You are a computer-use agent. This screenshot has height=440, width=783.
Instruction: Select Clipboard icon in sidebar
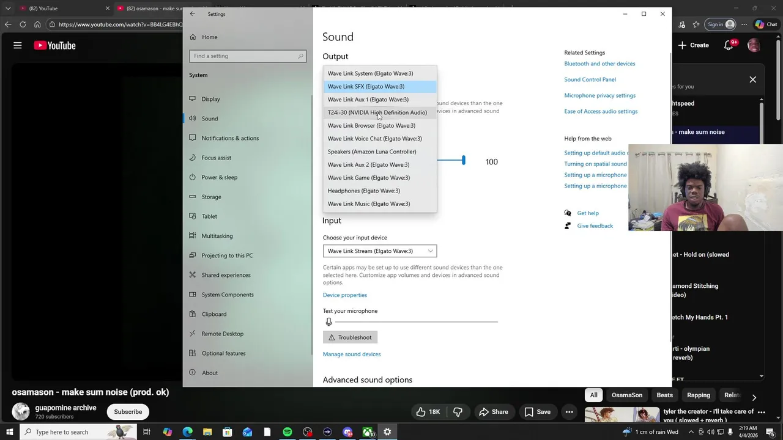[x=193, y=314]
